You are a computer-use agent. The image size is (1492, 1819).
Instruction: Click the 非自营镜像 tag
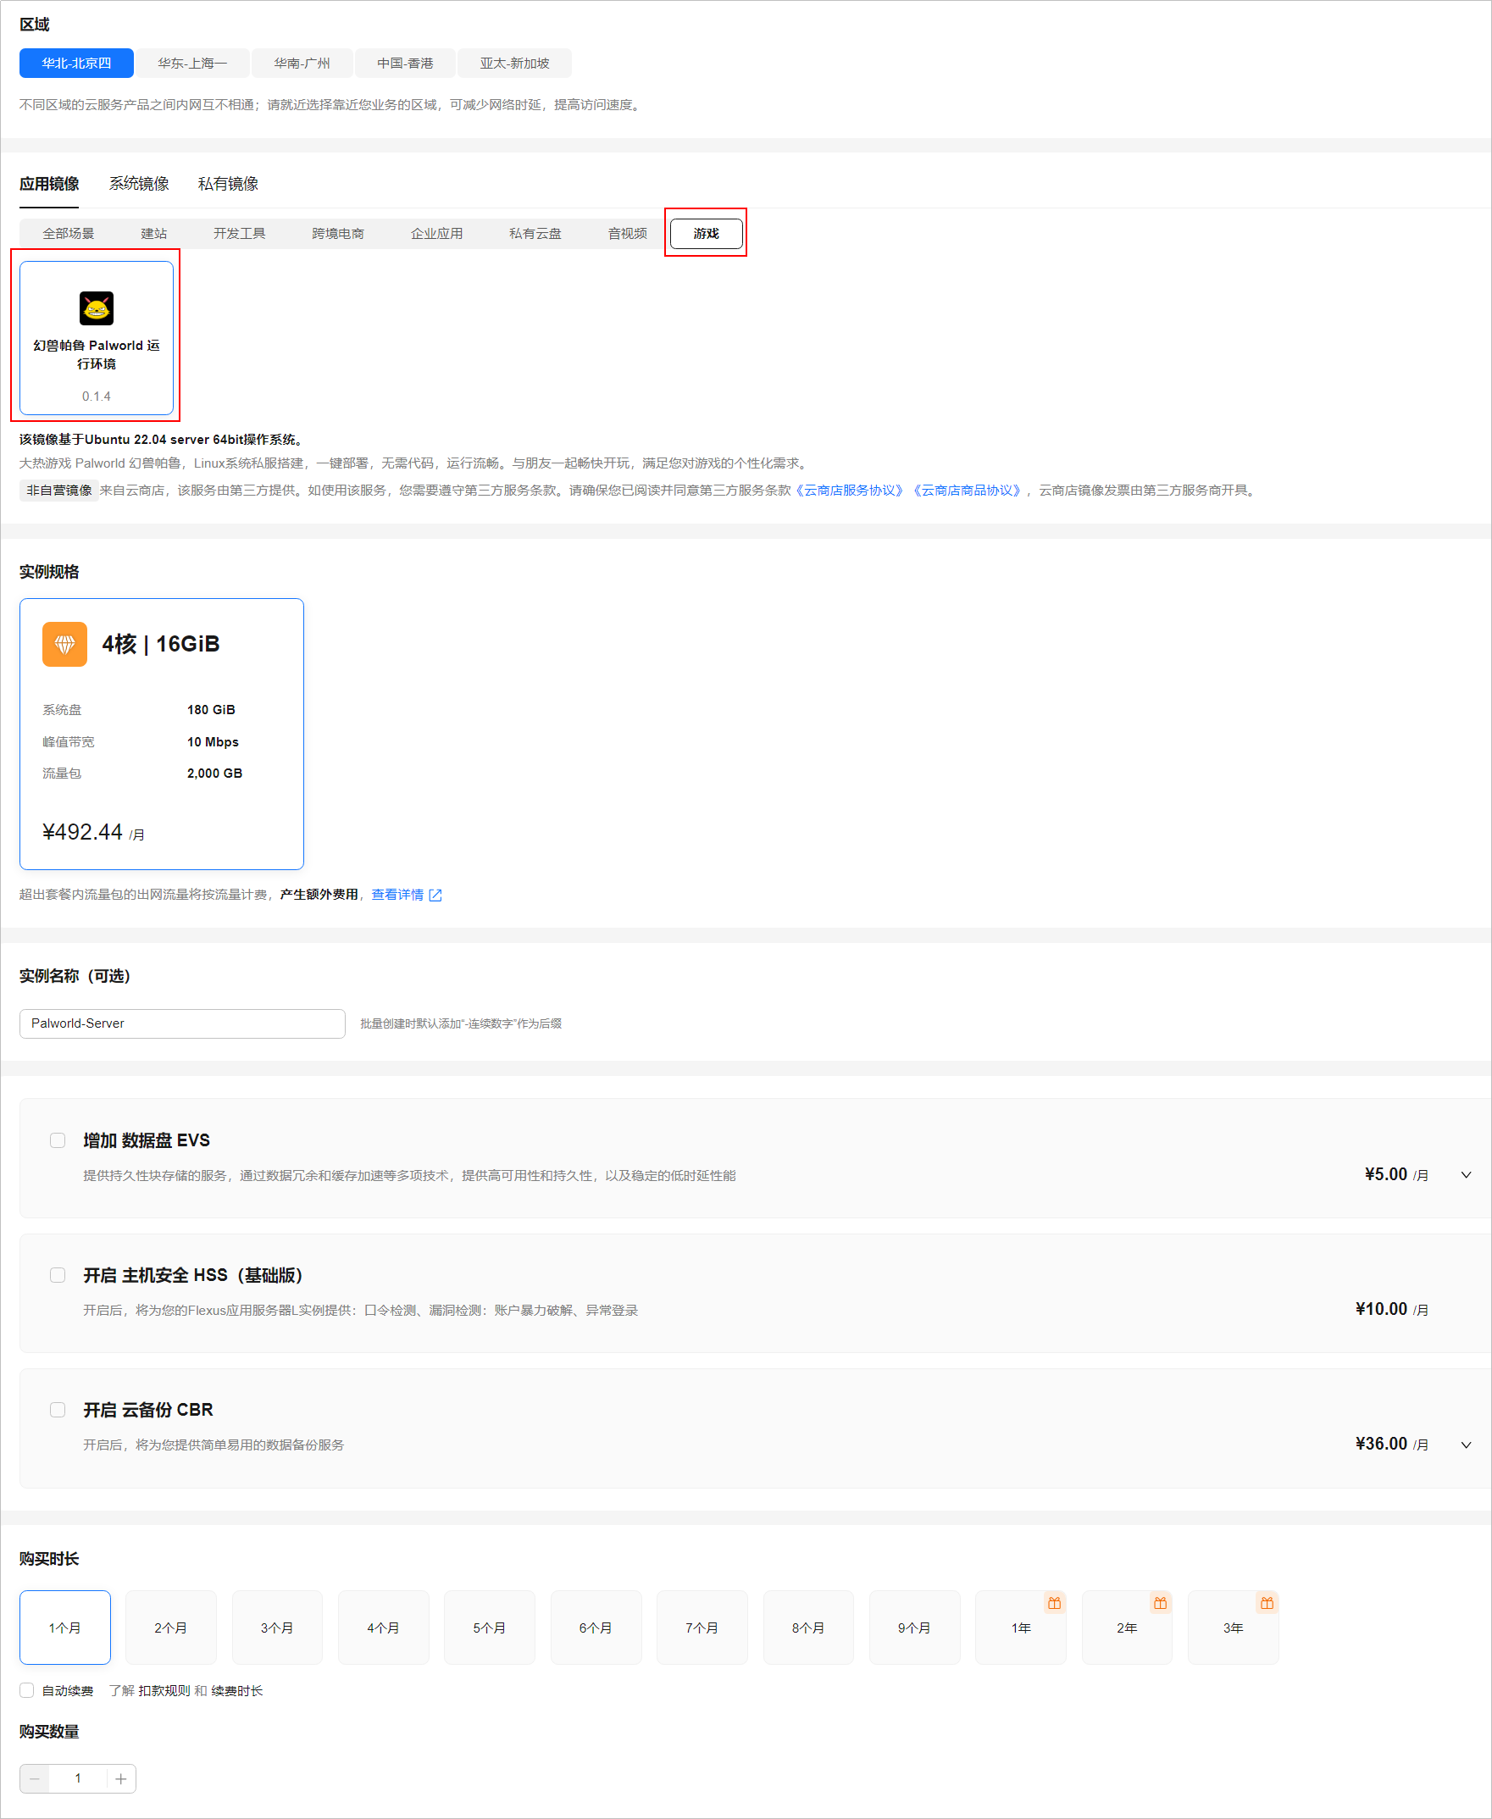pyautogui.click(x=59, y=491)
